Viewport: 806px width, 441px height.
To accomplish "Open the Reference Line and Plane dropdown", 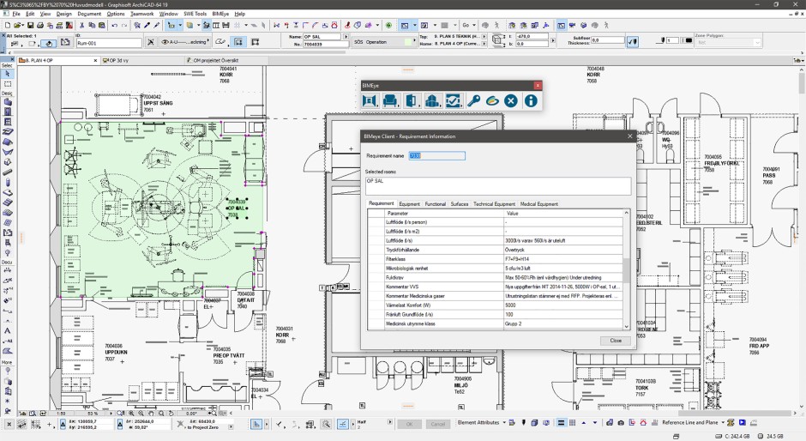I will [724, 423].
